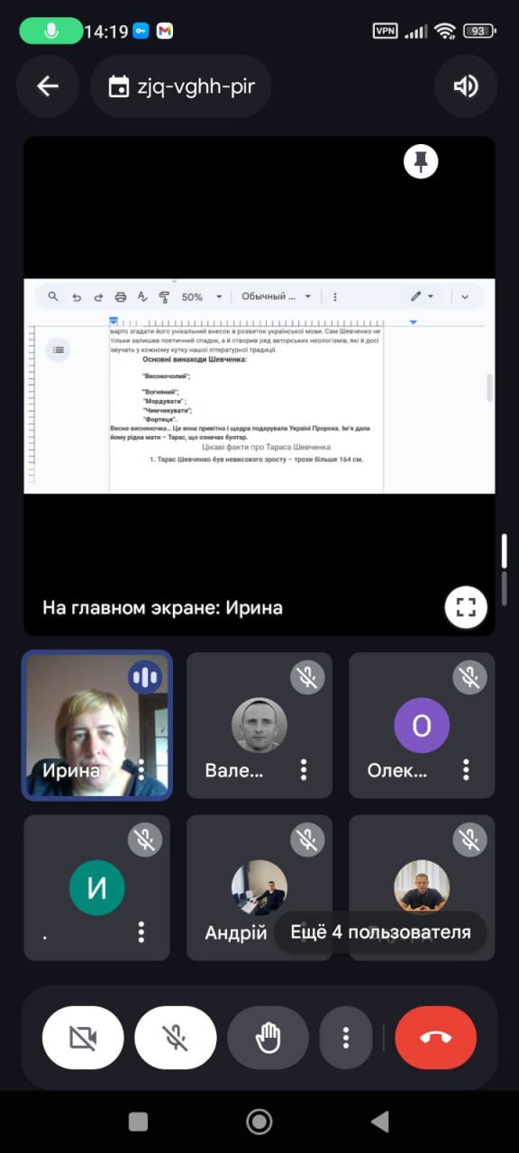
Task: Open meeting details zjq-vghh-pir
Action: point(181,86)
